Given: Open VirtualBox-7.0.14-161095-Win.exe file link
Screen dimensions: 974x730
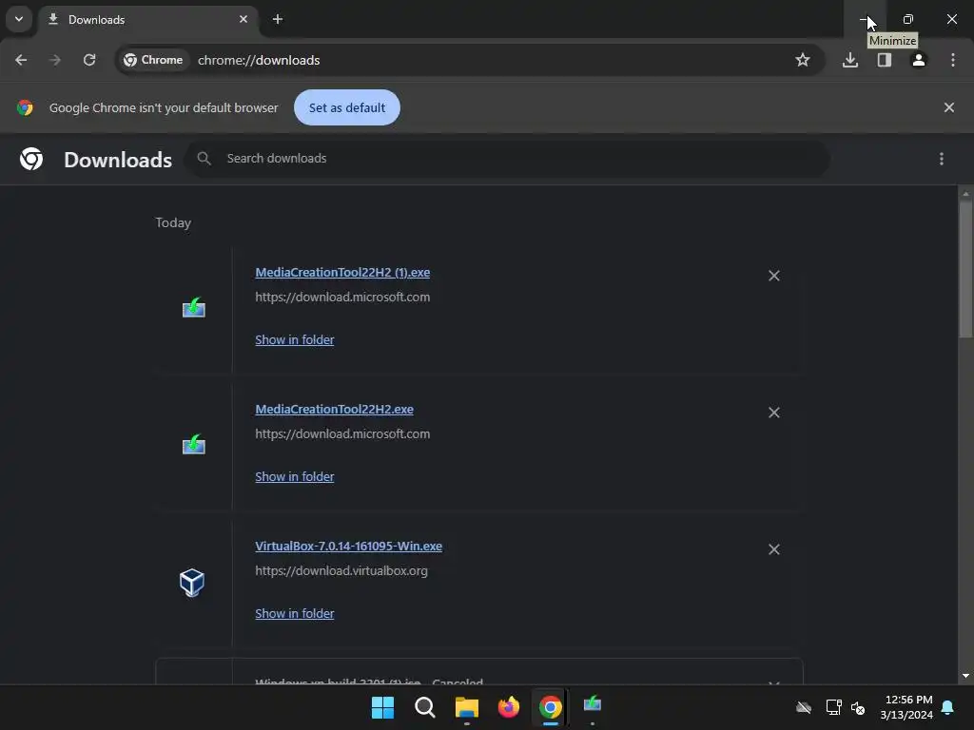Looking at the screenshot, I should tap(348, 547).
